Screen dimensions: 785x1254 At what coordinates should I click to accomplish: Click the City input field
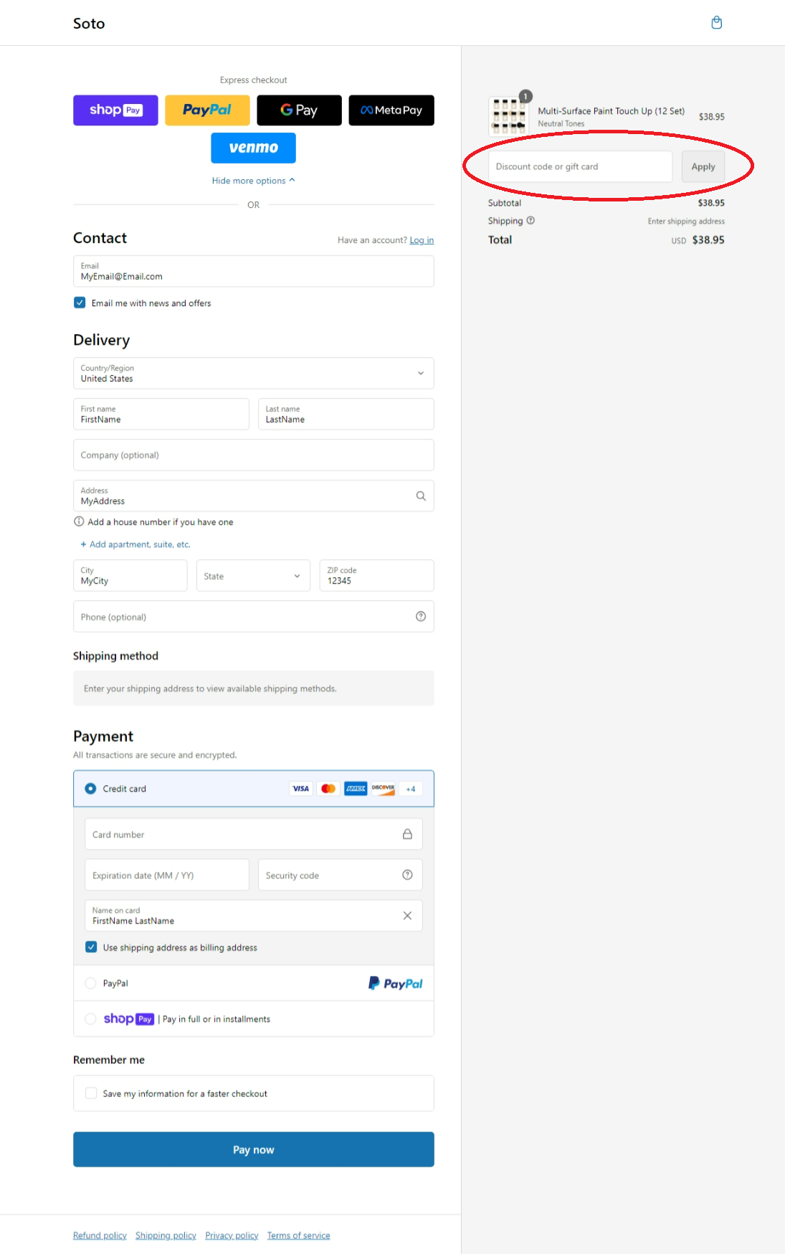pos(130,576)
